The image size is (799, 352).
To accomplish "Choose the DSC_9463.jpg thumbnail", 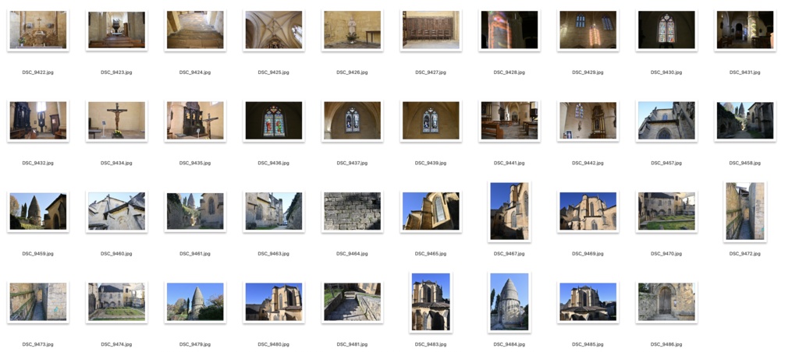I will (x=274, y=211).
